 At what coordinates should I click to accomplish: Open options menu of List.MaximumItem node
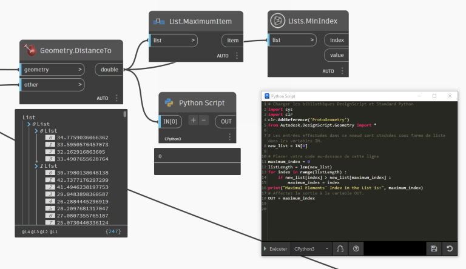point(237,56)
